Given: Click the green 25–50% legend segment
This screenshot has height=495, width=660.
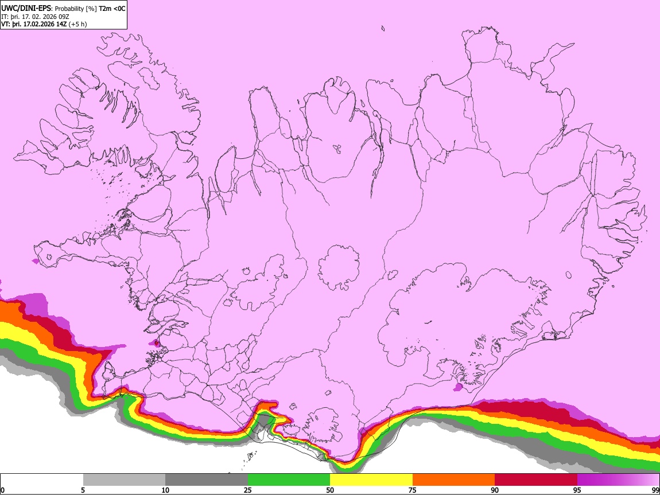Looking at the screenshot, I should (x=289, y=480).
